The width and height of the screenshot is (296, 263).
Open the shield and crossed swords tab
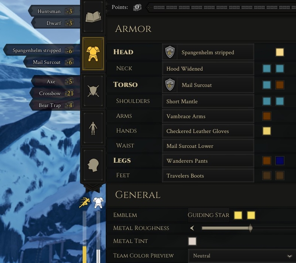click(93, 91)
